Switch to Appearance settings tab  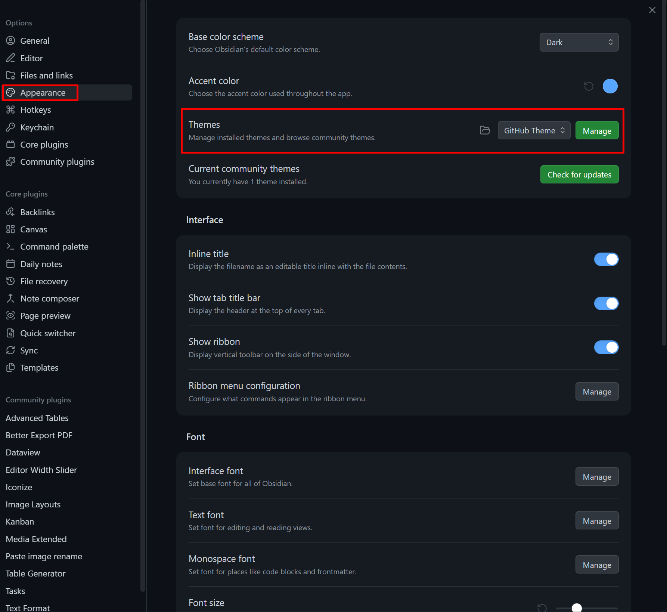coord(67,92)
